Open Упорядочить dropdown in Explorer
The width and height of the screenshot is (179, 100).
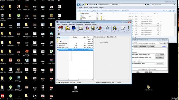coord(83,11)
